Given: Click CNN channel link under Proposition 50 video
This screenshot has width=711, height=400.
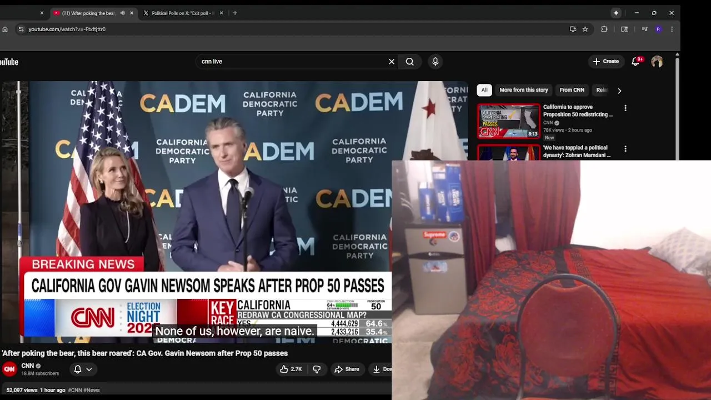Looking at the screenshot, I should tap(548, 123).
